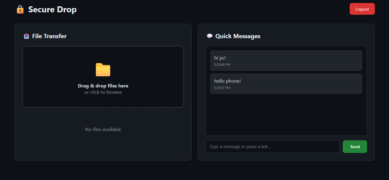The width and height of the screenshot is (389, 180).
Task: Click the File Transfer heading
Action: [49, 36]
